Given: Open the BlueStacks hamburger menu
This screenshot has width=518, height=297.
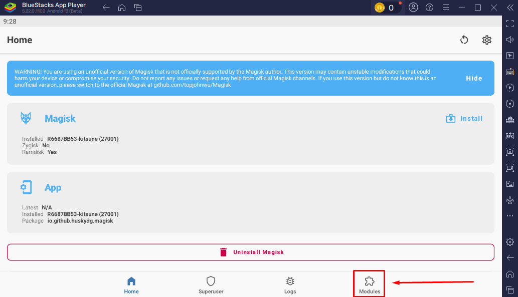Looking at the screenshot, I should click(446, 7).
